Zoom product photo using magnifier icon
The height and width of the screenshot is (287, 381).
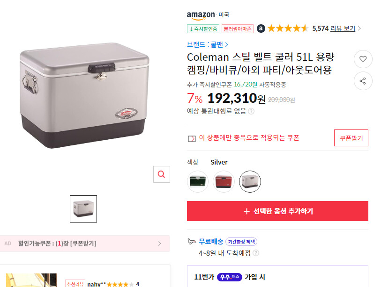coord(161,174)
